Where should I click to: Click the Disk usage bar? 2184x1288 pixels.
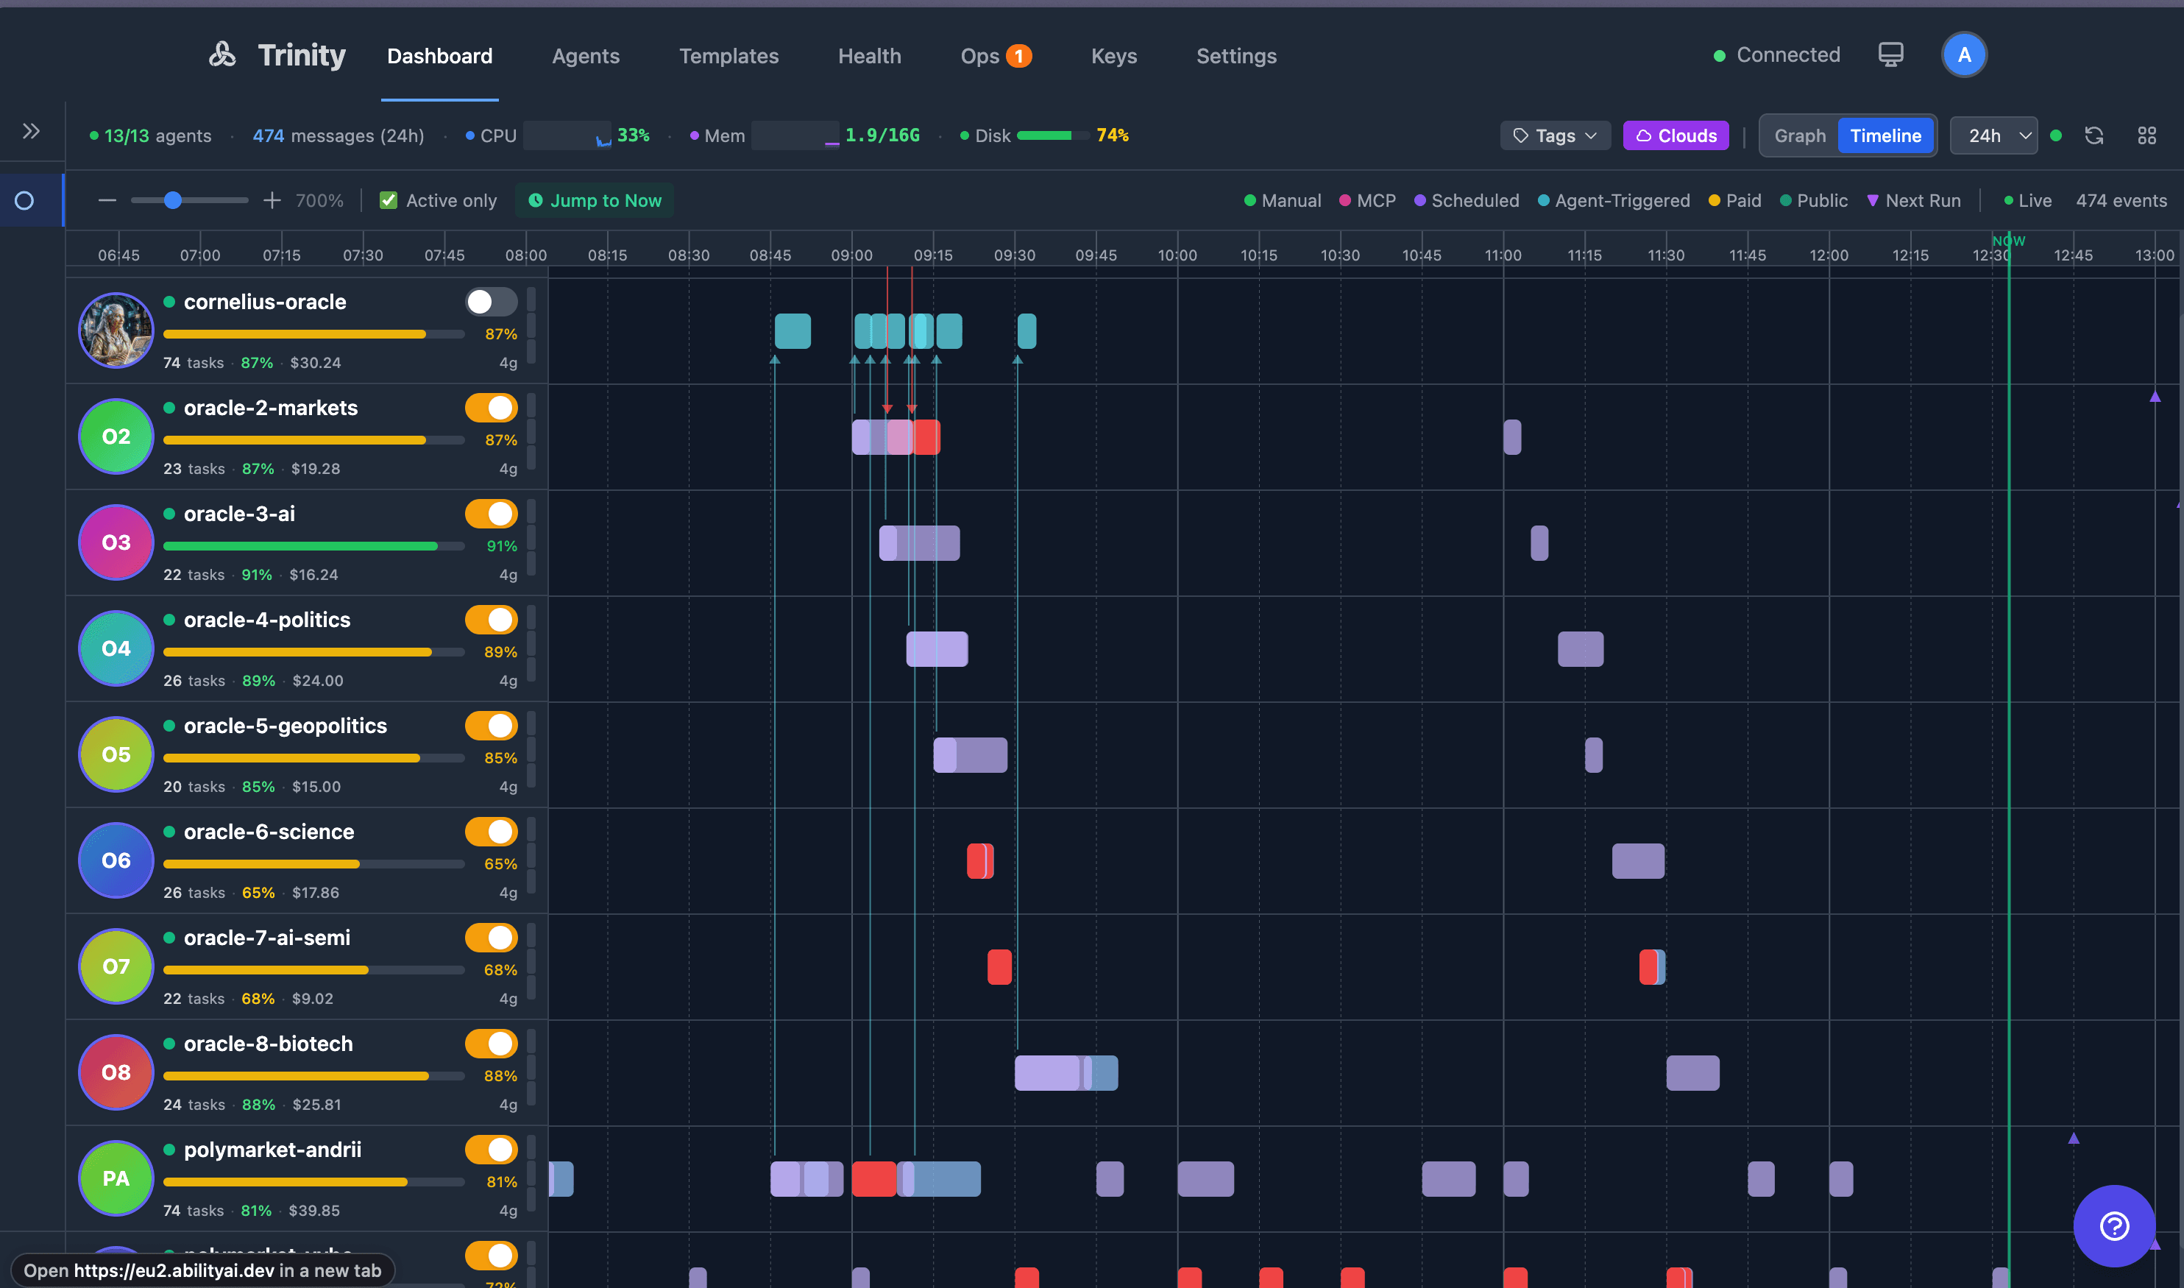(1052, 135)
